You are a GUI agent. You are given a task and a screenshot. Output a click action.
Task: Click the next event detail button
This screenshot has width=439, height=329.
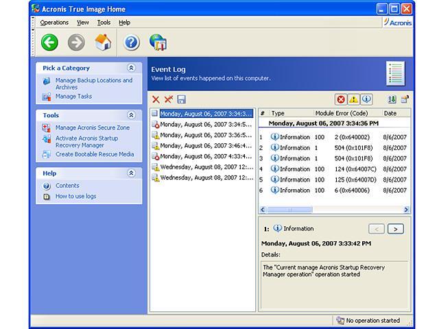click(396, 229)
